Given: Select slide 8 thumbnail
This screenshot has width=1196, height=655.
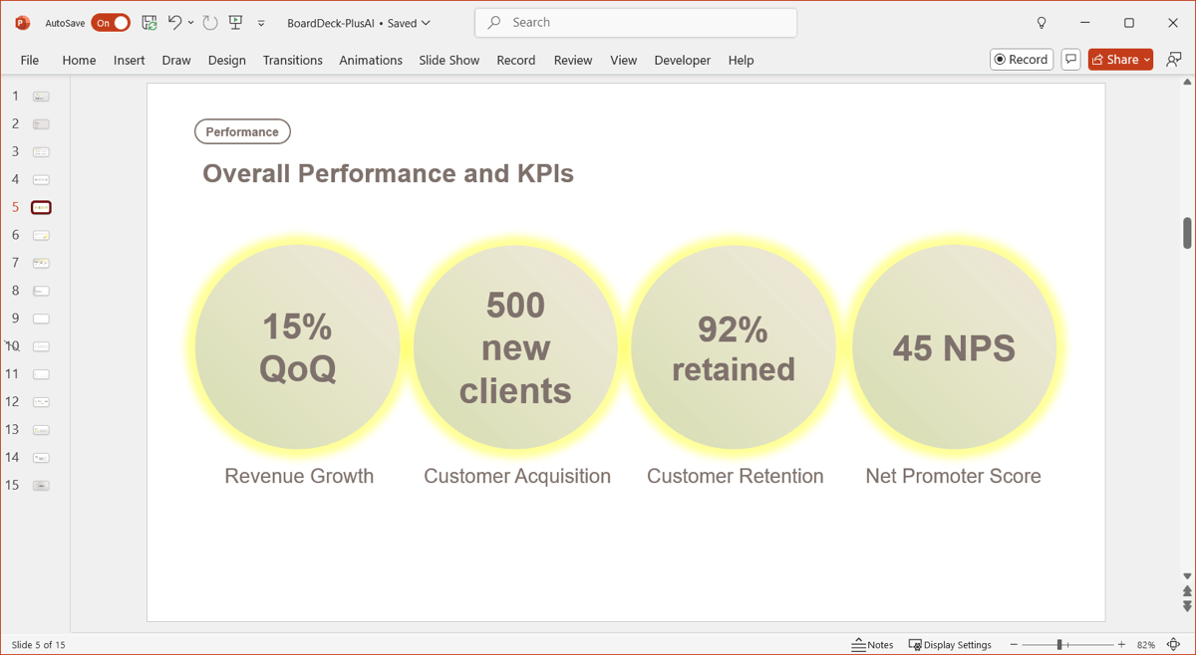Looking at the screenshot, I should (41, 291).
